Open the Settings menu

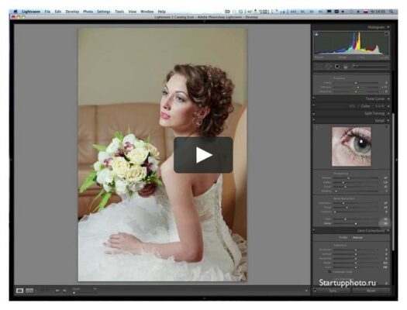point(104,12)
